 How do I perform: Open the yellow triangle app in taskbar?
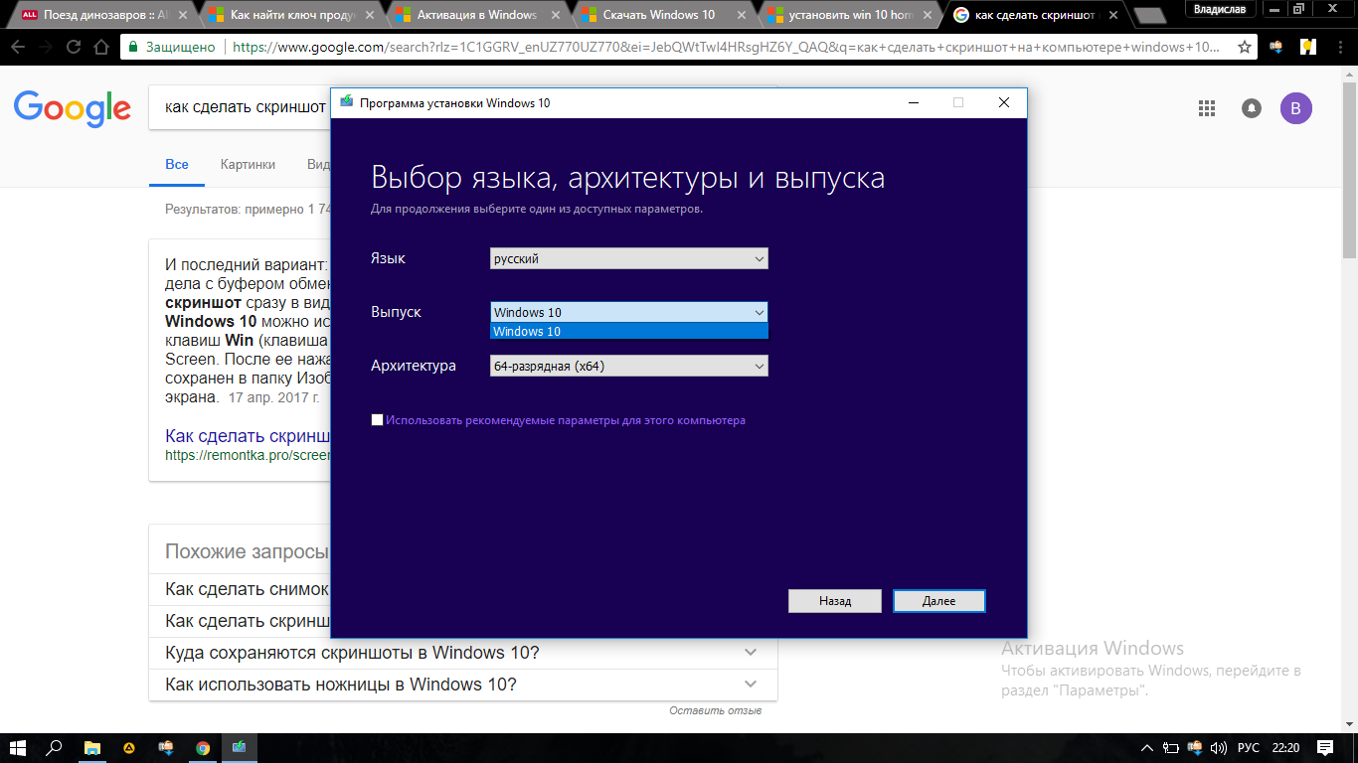(x=129, y=748)
